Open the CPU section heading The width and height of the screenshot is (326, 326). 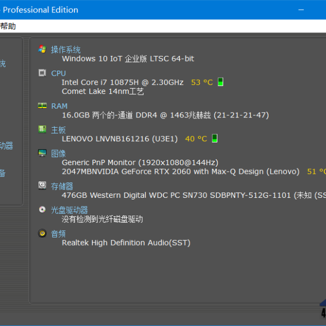tap(59, 73)
